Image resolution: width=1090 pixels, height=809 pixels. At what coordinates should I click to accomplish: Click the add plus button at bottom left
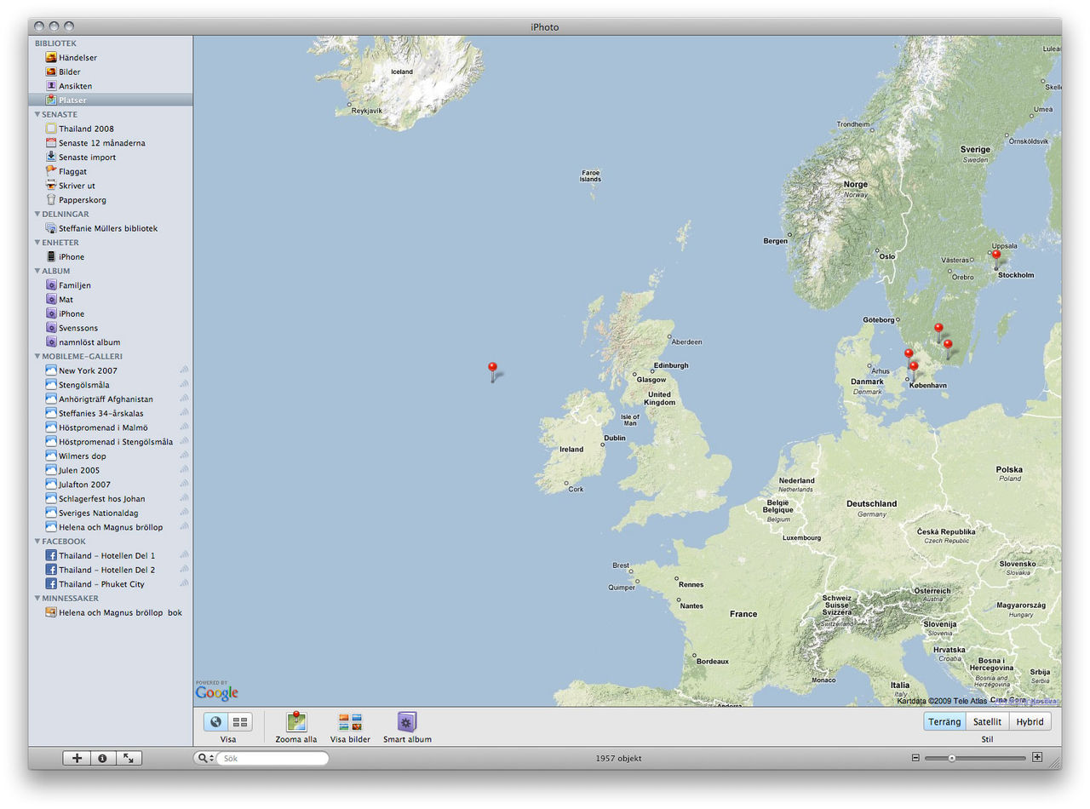(x=77, y=758)
